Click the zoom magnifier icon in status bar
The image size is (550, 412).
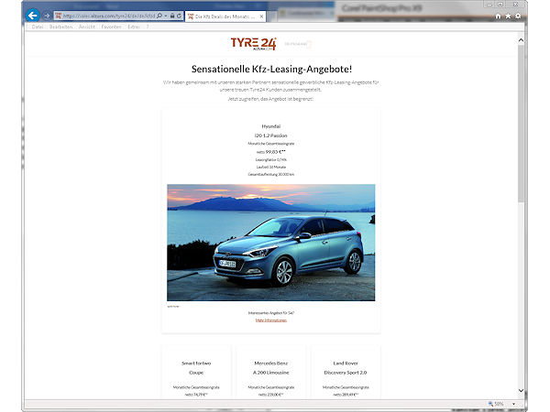[490, 404]
